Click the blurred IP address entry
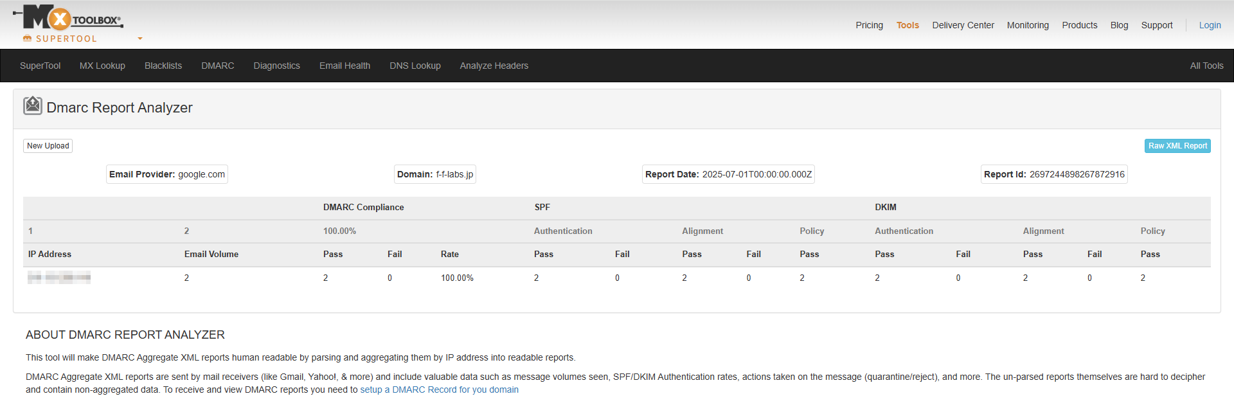 (x=59, y=278)
